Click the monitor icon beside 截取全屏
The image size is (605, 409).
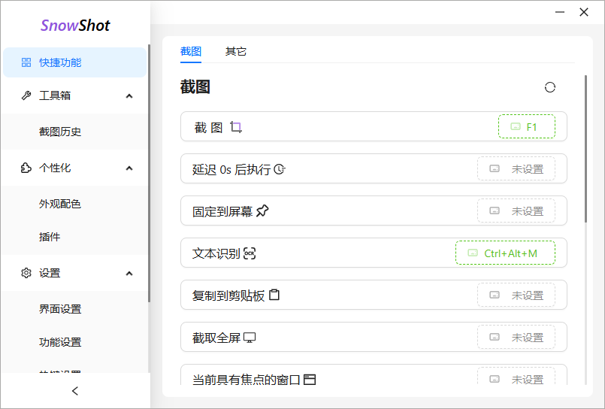coord(250,338)
